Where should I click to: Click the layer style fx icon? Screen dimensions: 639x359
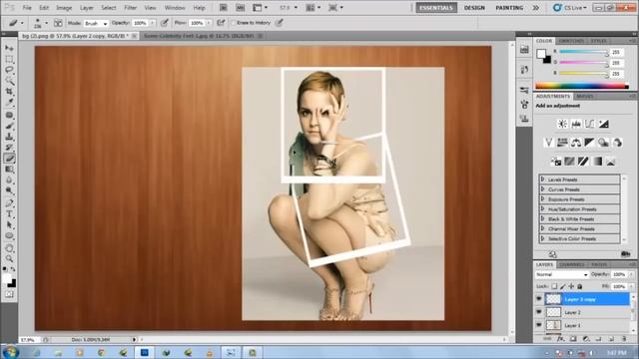click(x=561, y=339)
